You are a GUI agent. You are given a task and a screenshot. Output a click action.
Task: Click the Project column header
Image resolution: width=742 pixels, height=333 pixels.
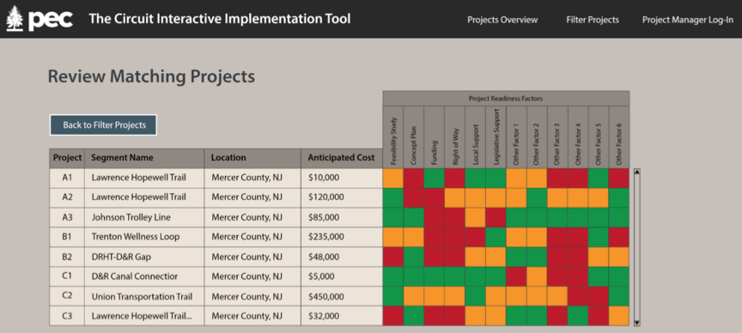pyautogui.click(x=67, y=159)
